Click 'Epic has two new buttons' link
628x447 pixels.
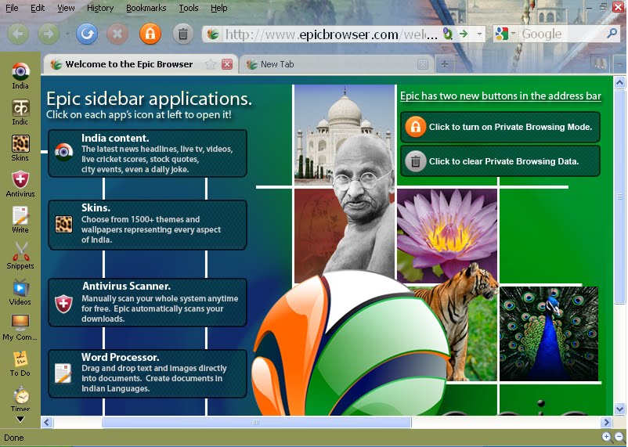[x=500, y=96]
